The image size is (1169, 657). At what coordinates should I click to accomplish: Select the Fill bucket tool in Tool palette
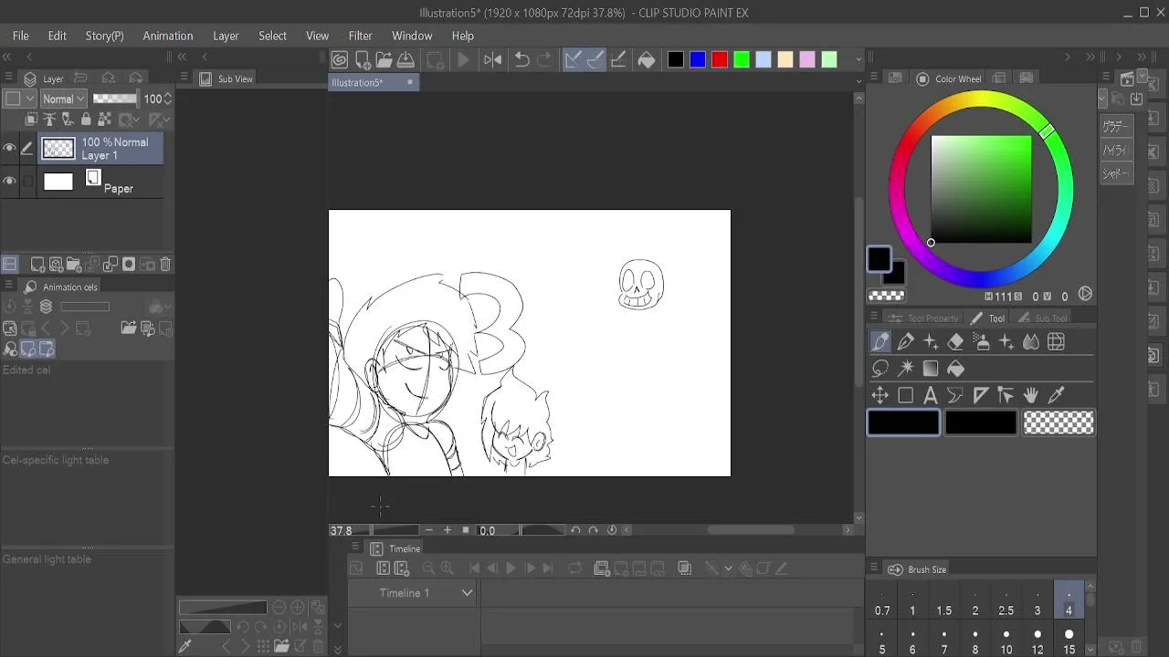[x=955, y=369]
